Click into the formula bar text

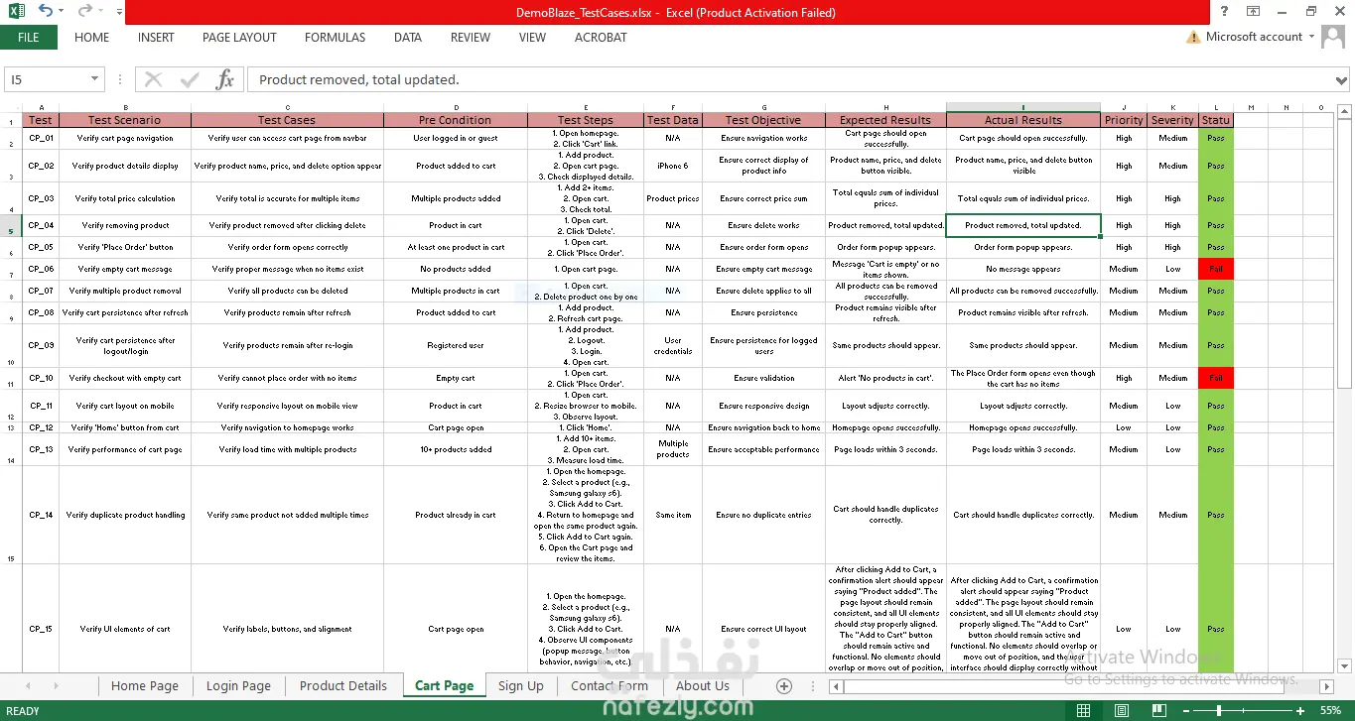pos(789,79)
